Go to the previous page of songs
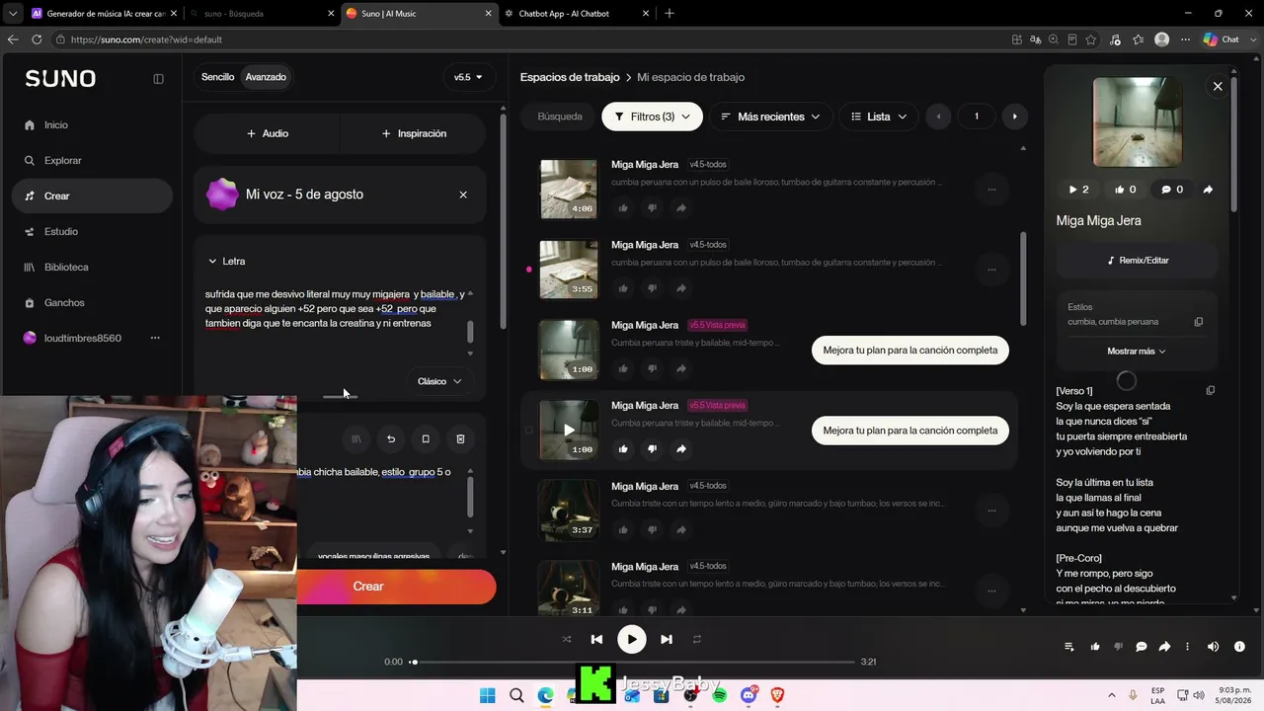Screen dimensions: 1264x711 (x=938, y=117)
